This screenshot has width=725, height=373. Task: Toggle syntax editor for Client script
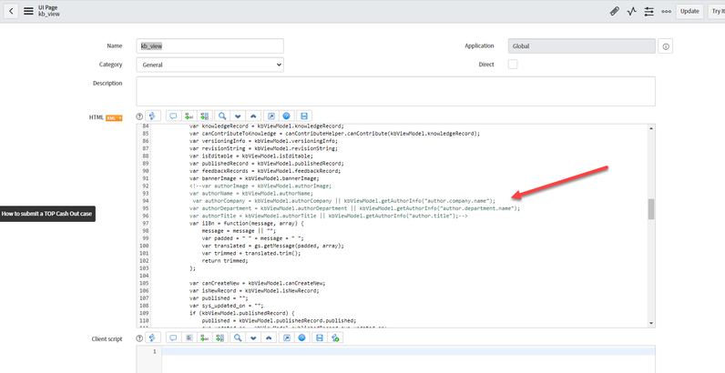click(x=153, y=338)
